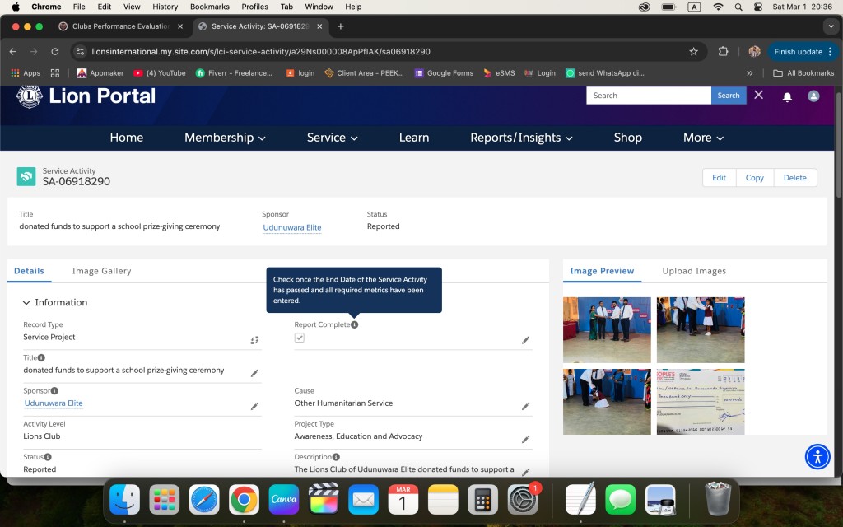
Task: Click the Lions International logo
Action: (x=30, y=96)
